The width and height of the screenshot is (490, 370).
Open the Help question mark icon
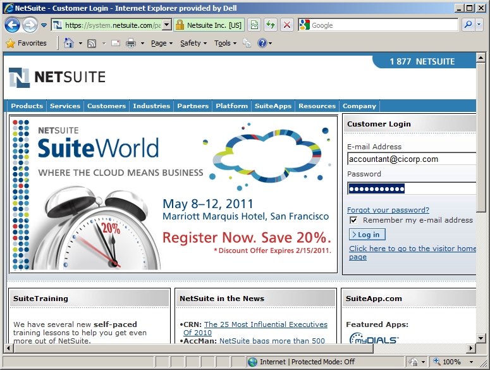point(262,43)
